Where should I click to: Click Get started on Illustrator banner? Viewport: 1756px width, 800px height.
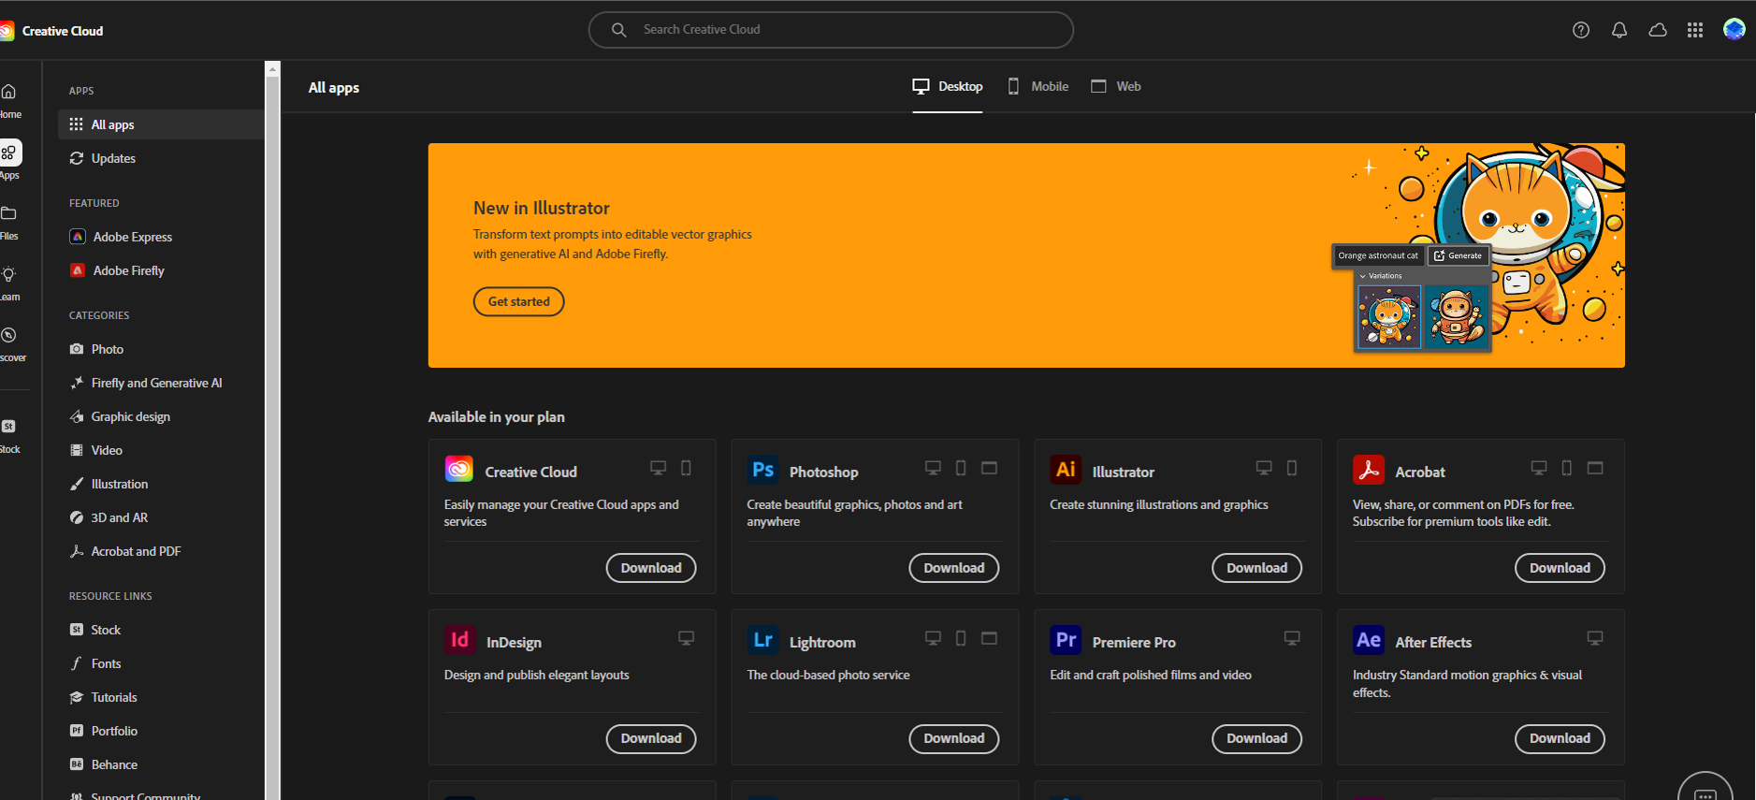coord(518,301)
